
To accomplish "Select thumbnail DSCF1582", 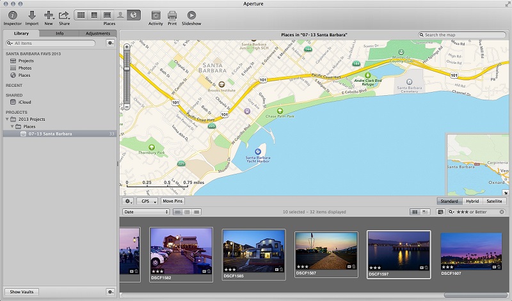I will (181, 254).
